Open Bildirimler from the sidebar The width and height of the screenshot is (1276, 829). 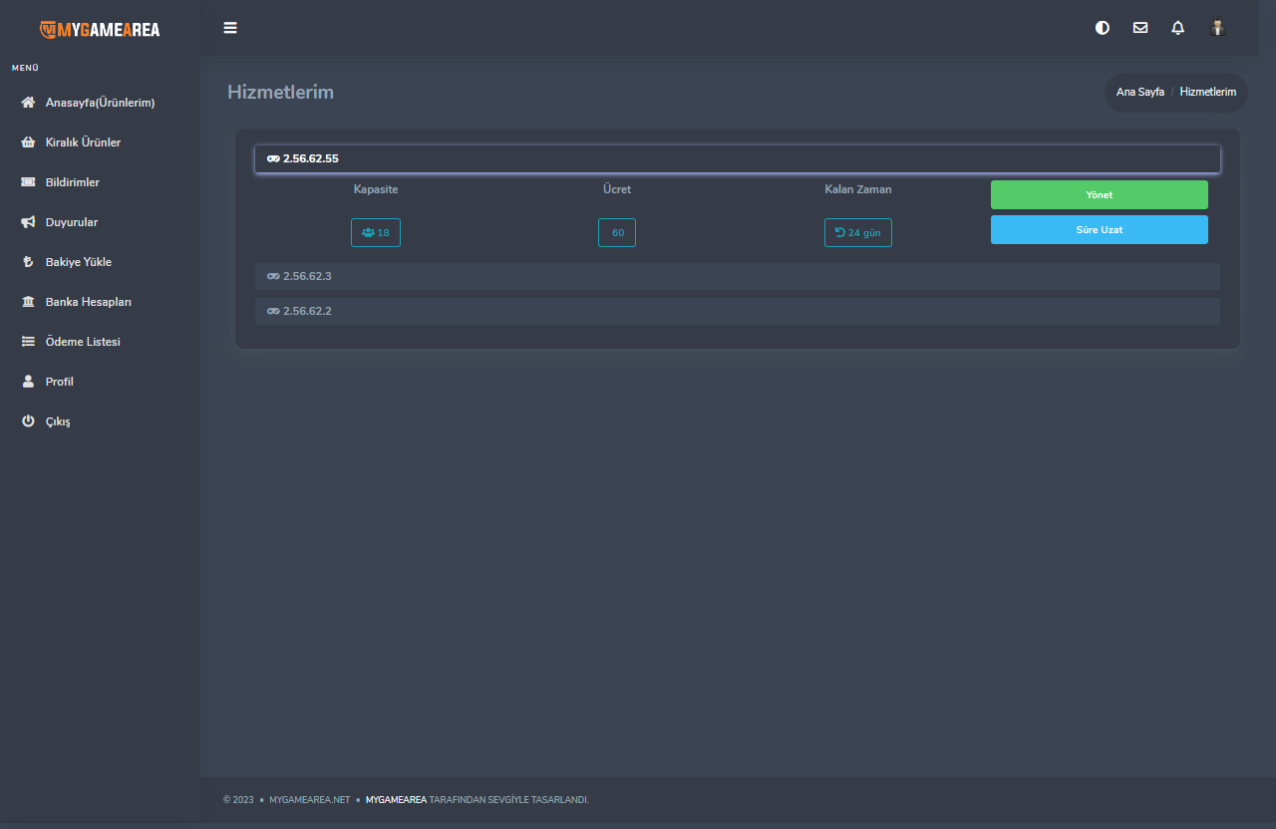tap(72, 182)
